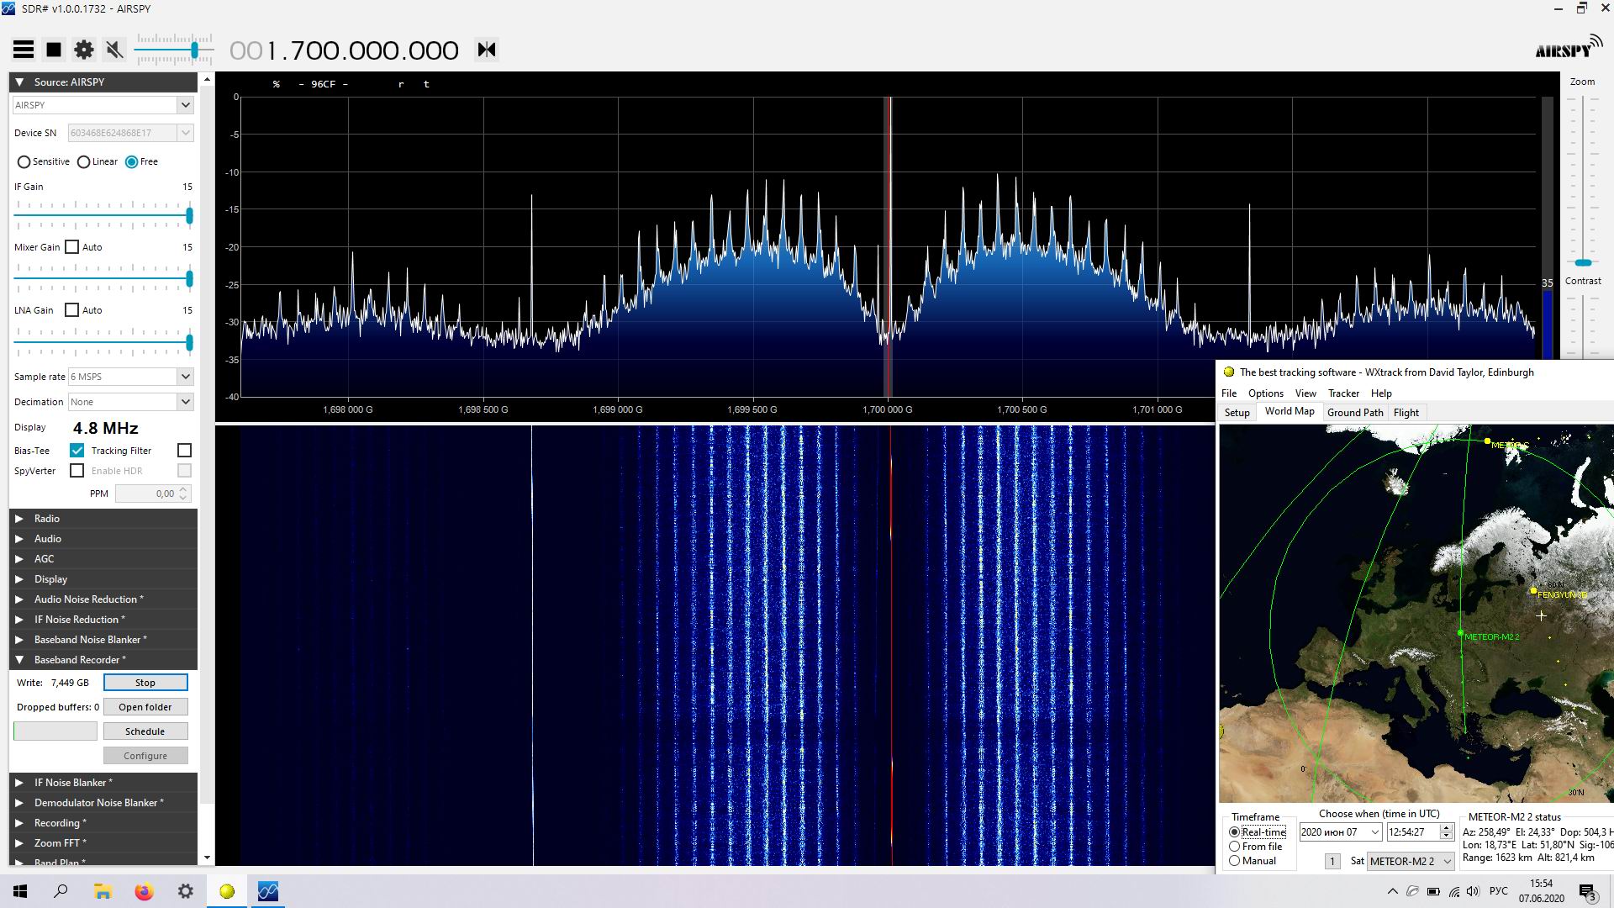Open settings via the gear icon in SDR# toolbar
This screenshot has width=1614, height=908.
coord(84,50)
